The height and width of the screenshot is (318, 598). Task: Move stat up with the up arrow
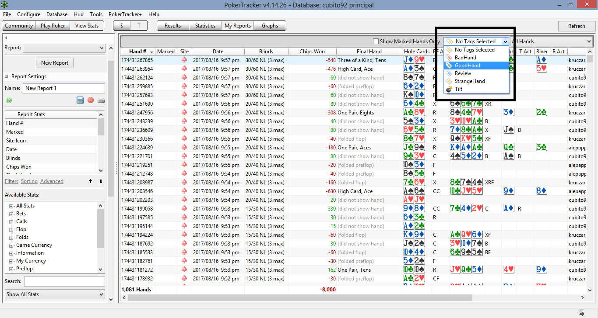(x=90, y=181)
